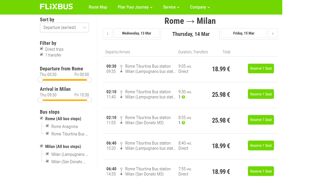Open the Sort by Departure (earliest) dropdown

pyautogui.click(x=64, y=28)
